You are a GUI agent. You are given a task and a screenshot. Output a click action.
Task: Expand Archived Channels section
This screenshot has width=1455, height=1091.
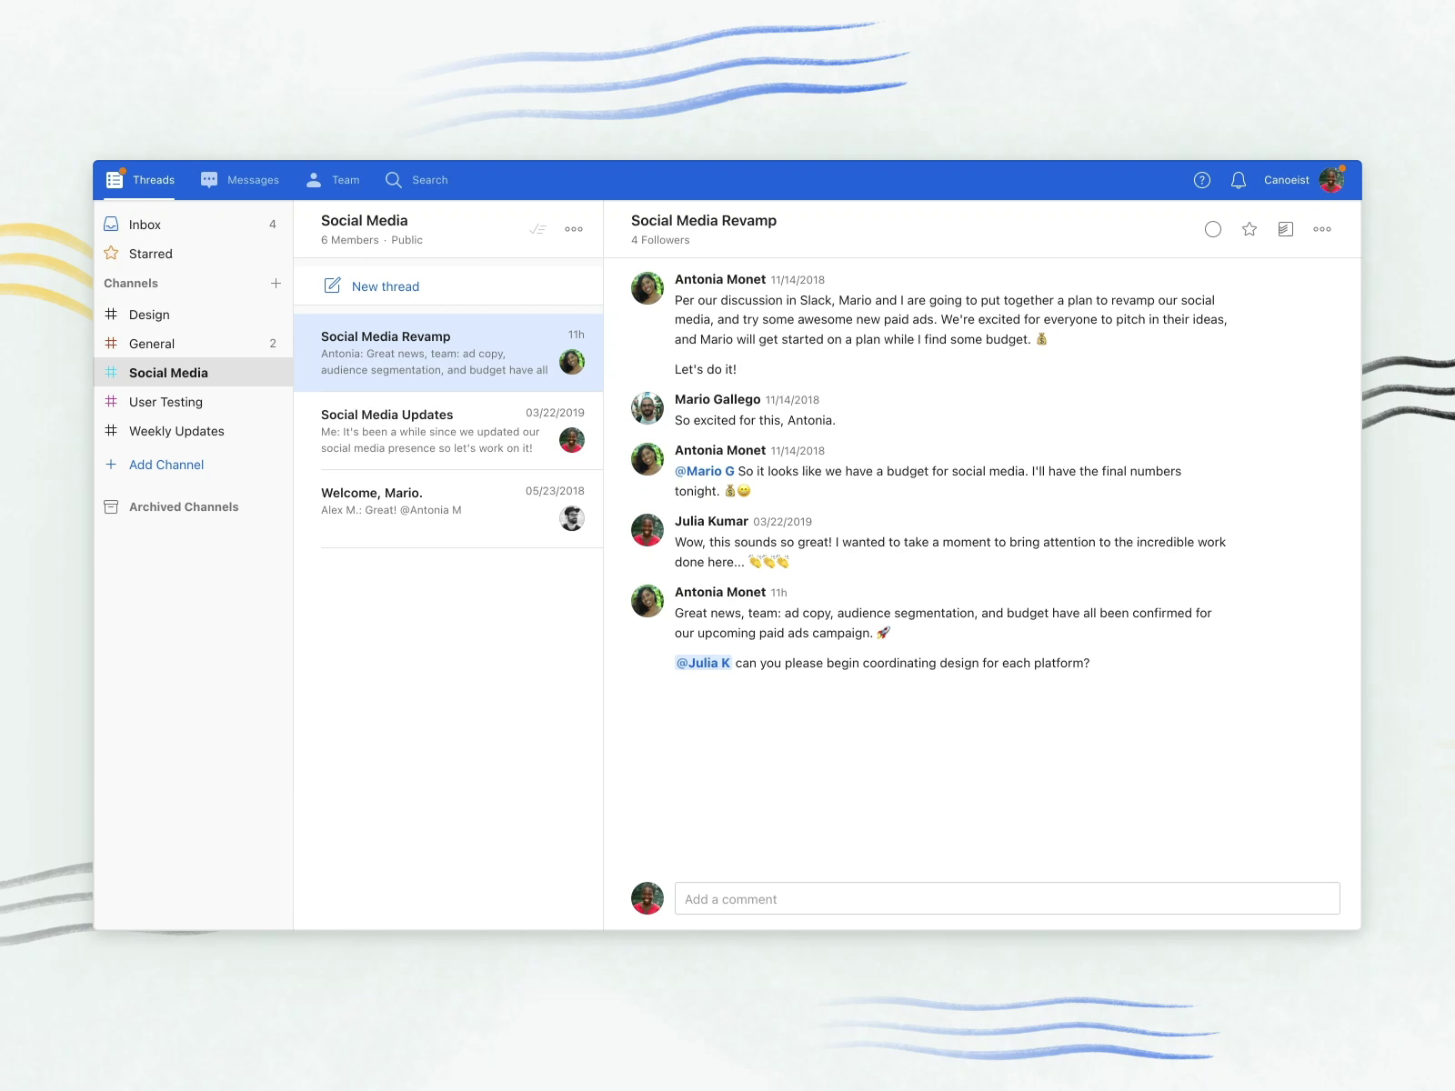pyautogui.click(x=183, y=507)
